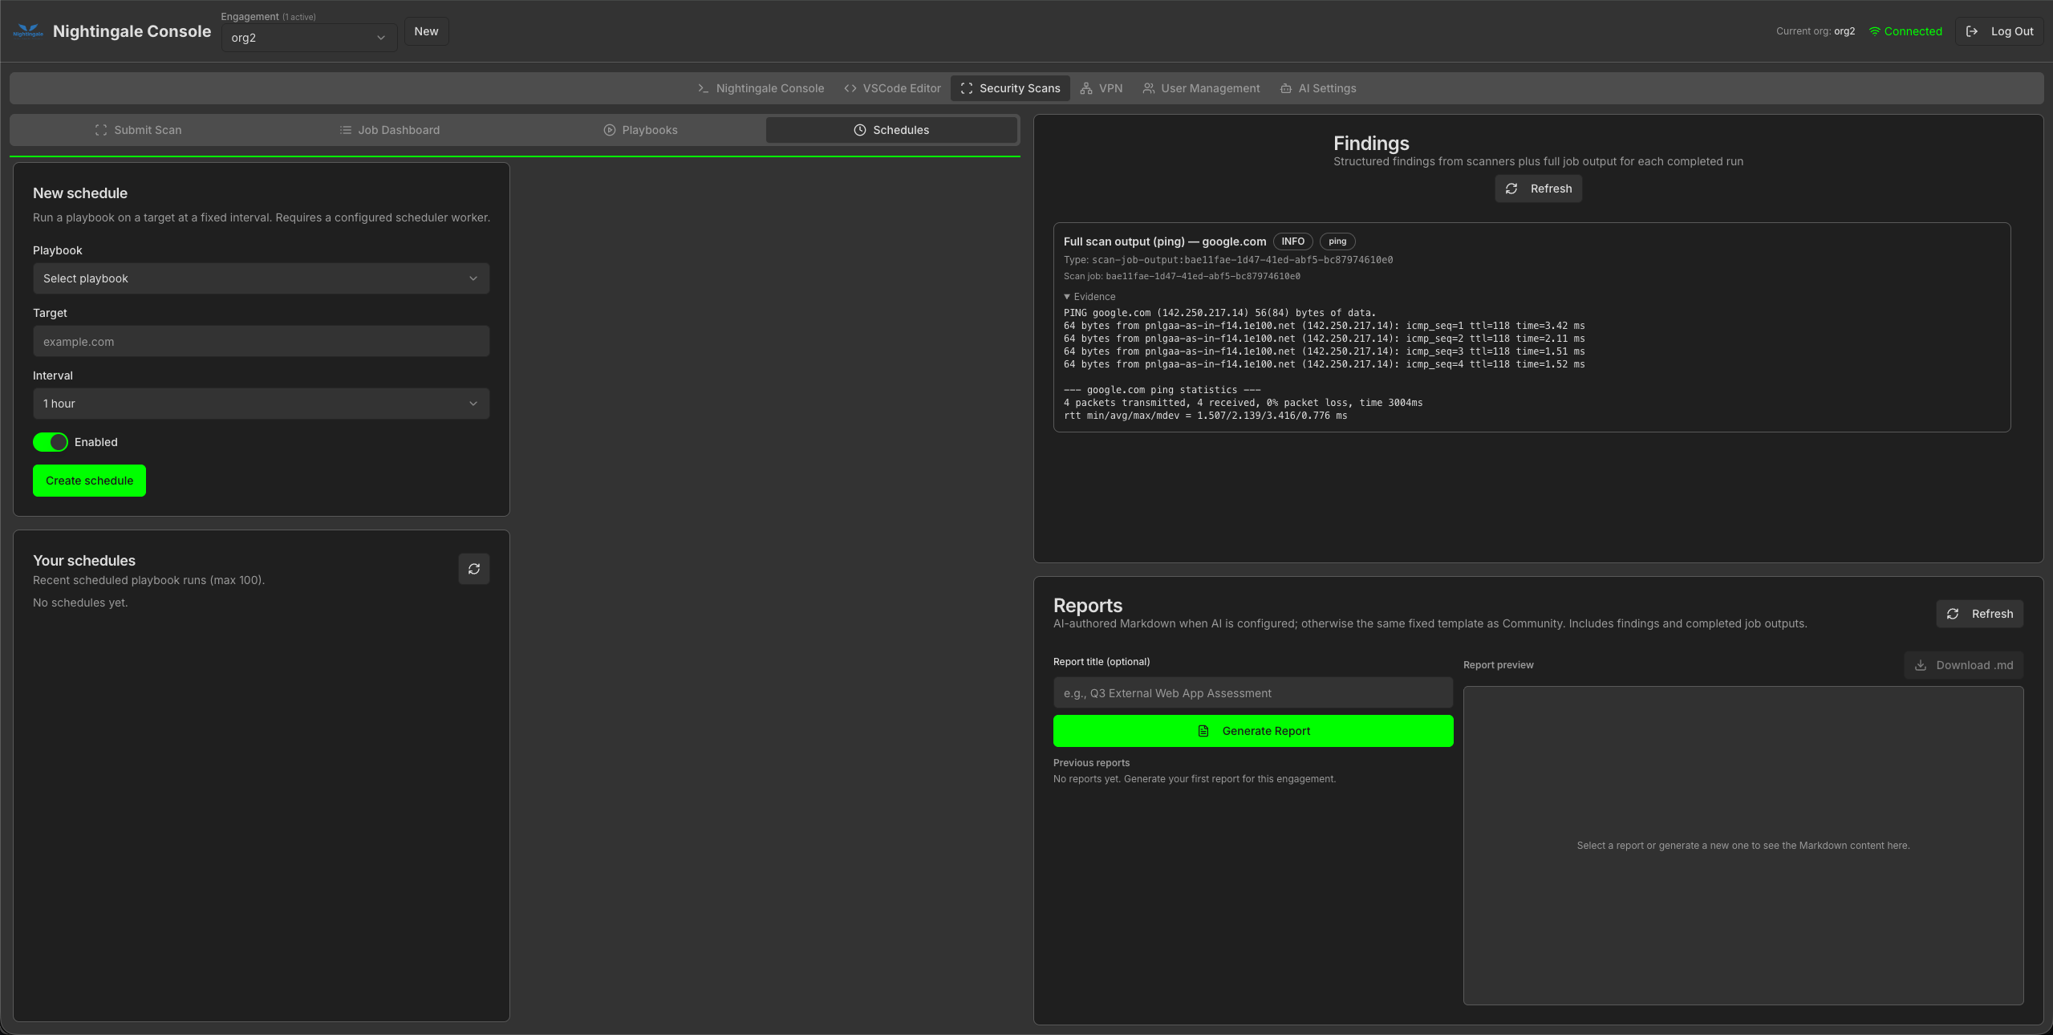
Task: Open the VPN section
Action: coord(1102,88)
